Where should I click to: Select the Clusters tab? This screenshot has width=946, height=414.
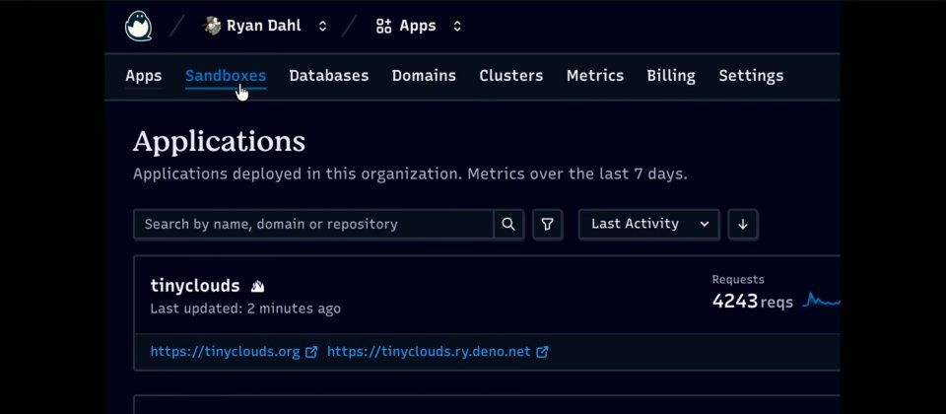(510, 75)
